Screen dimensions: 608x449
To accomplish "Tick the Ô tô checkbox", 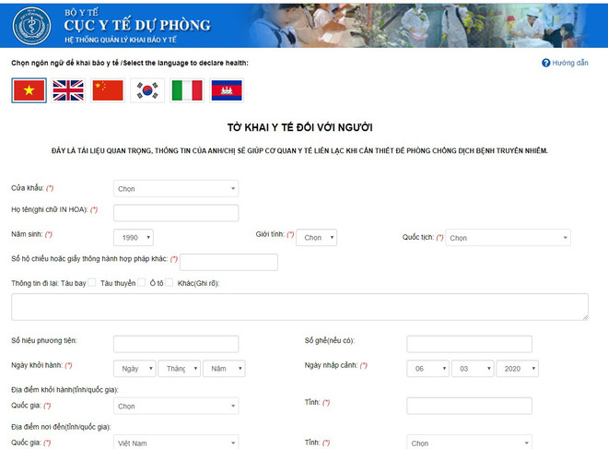I will (170, 282).
